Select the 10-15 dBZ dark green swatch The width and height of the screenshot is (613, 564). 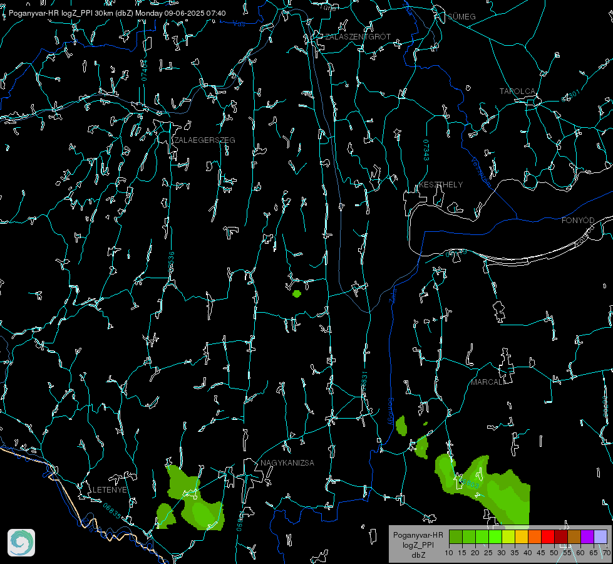pyautogui.click(x=456, y=536)
